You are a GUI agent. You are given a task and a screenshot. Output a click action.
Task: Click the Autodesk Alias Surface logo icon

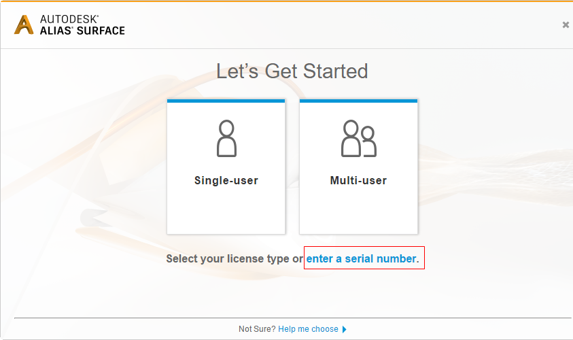pyautogui.click(x=24, y=25)
